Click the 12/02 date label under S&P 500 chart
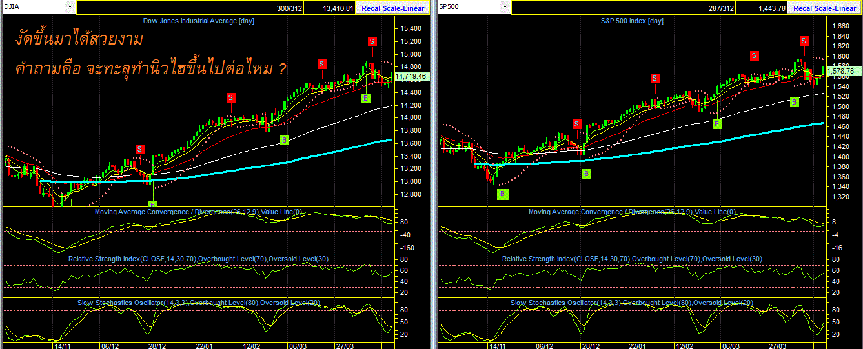The width and height of the screenshot is (863, 349). point(685,345)
